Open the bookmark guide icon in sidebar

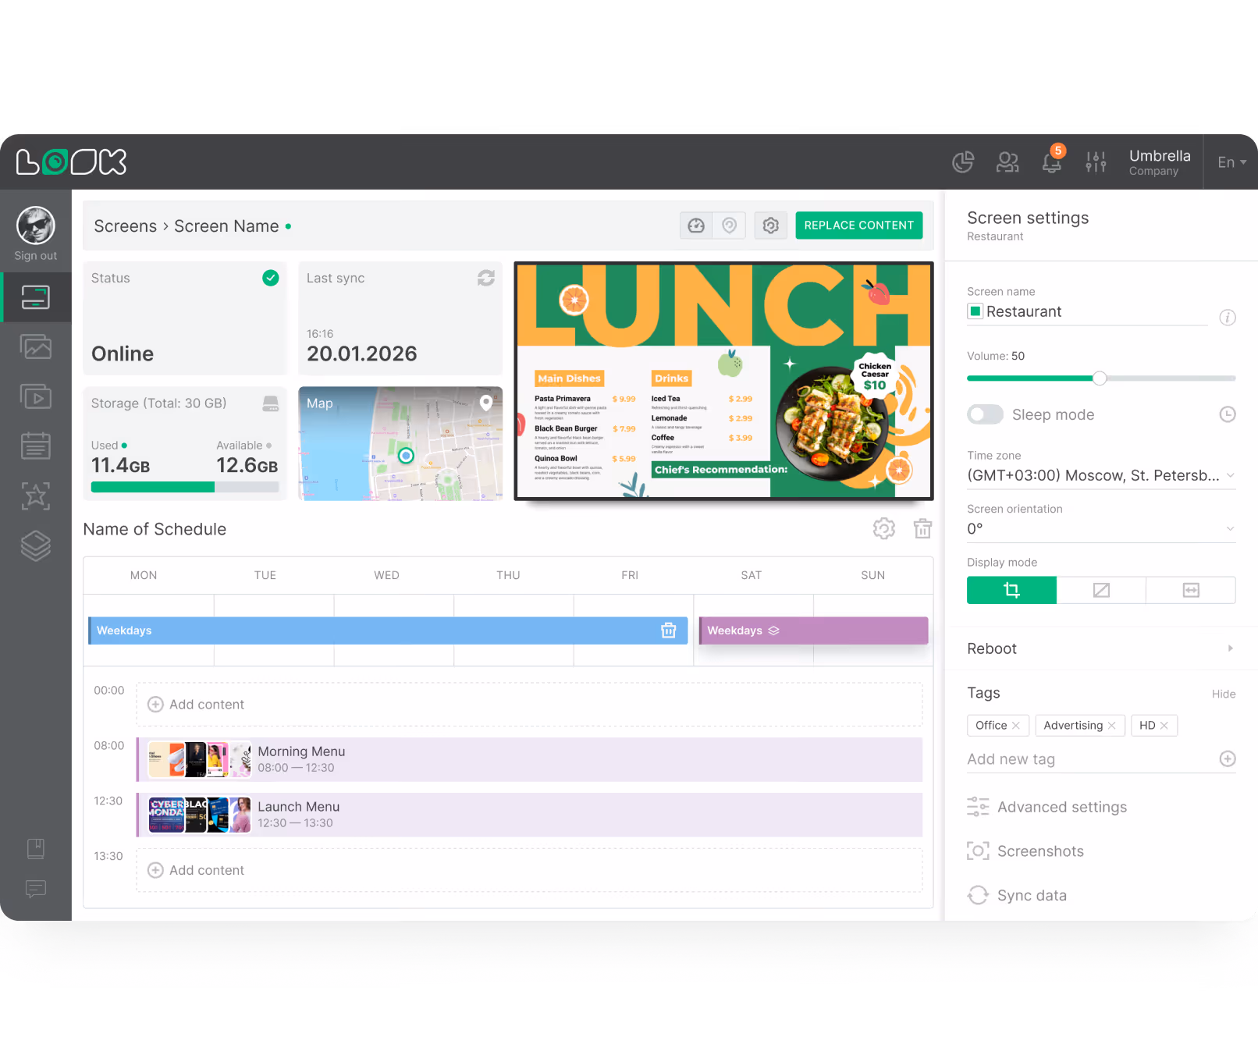[36, 848]
